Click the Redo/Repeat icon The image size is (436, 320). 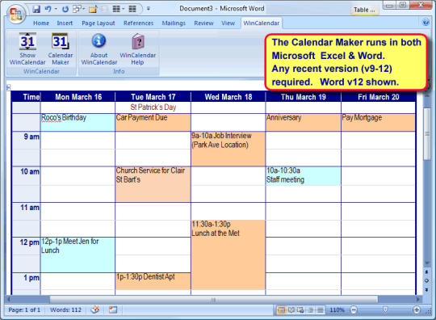click(x=65, y=9)
